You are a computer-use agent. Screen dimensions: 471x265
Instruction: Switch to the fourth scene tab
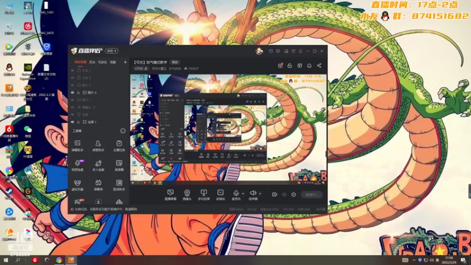click(x=112, y=62)
